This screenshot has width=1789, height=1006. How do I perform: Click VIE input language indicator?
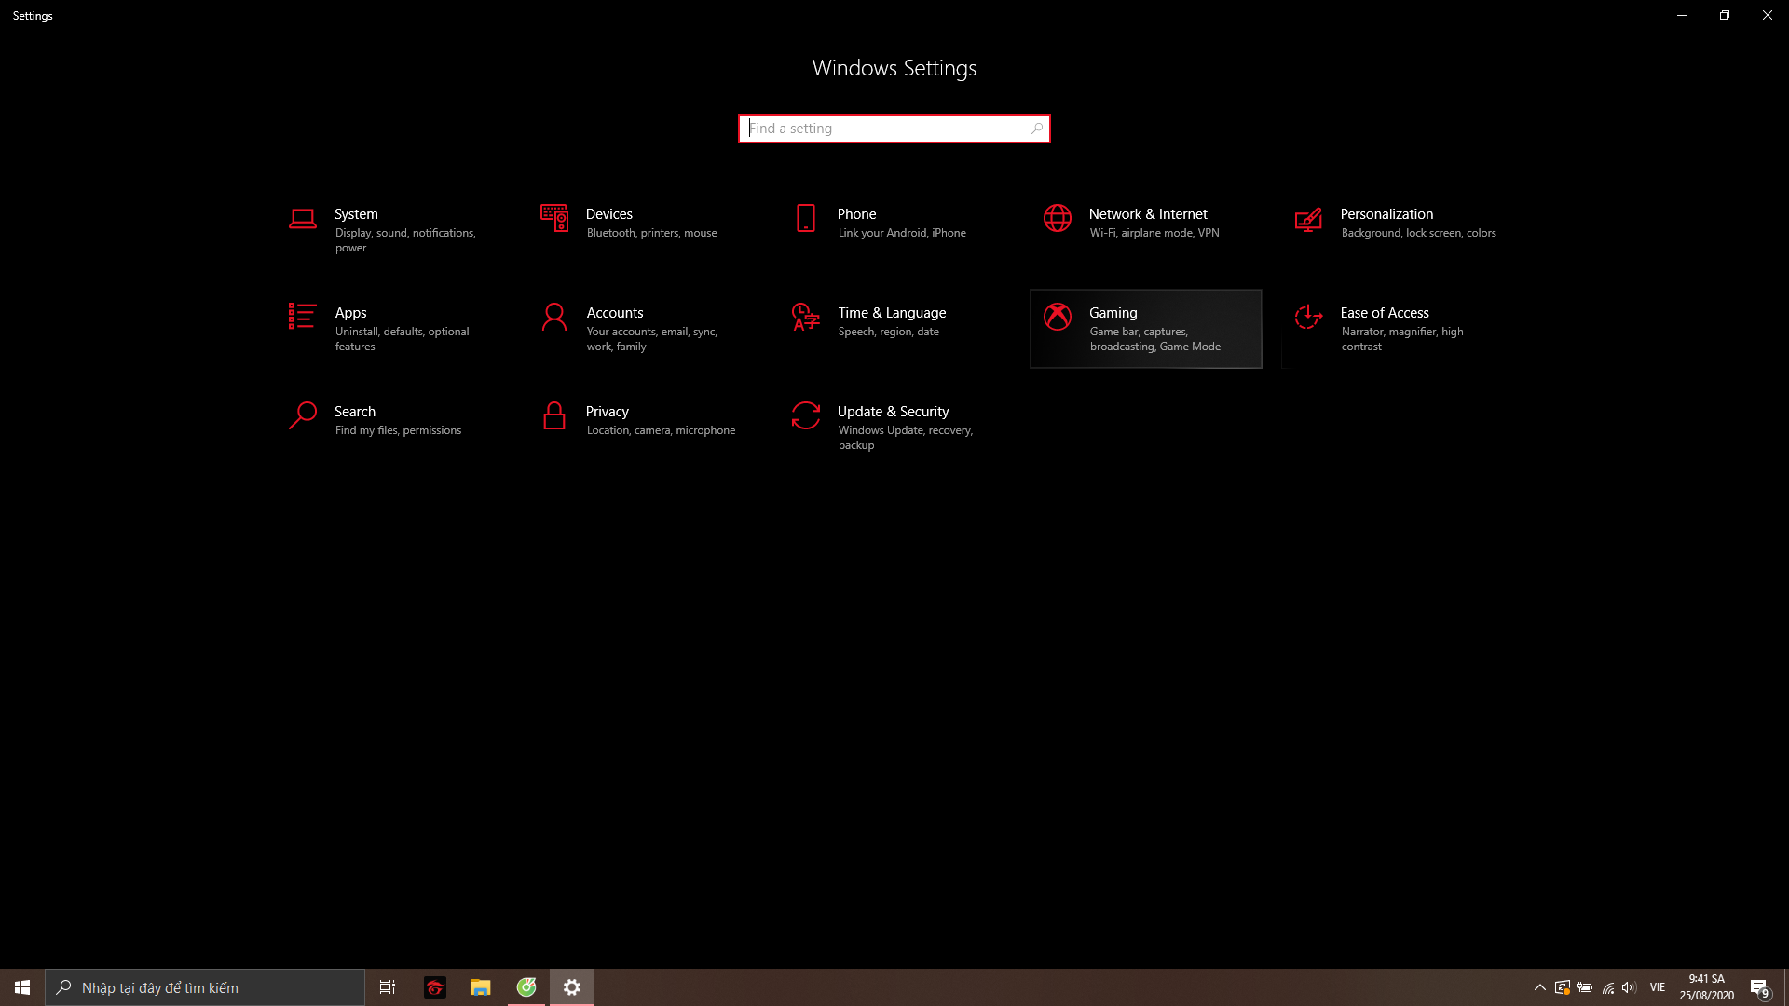click(x=1658, y=987)
